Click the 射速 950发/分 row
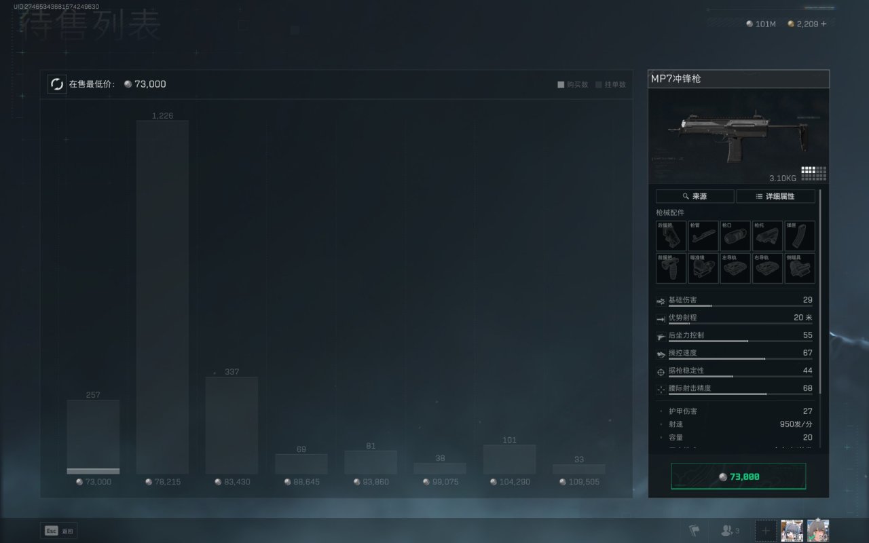The height and width of the screenshot is (543, 869). click(x=735, y=424)
